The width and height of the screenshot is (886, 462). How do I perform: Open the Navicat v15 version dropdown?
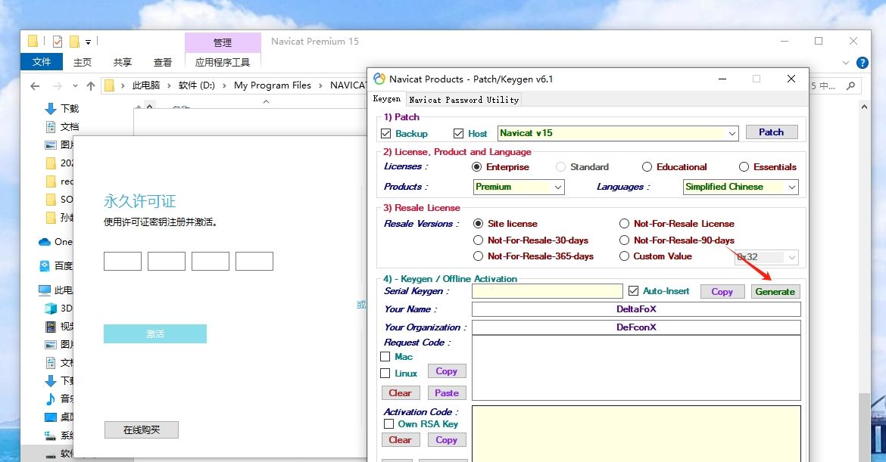tap(732, 133)
